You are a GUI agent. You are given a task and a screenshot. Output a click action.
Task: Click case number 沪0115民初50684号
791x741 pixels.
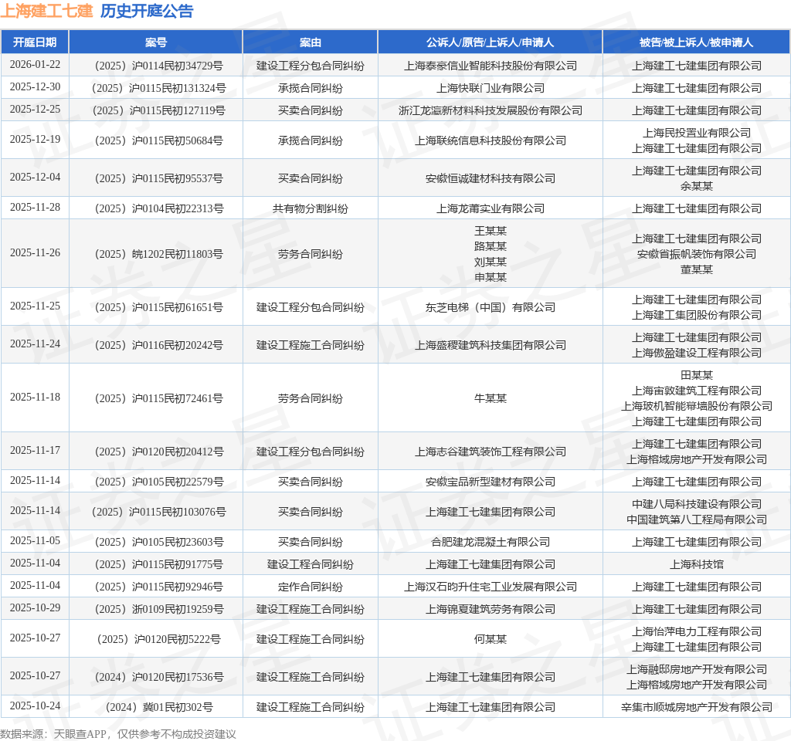177,140
